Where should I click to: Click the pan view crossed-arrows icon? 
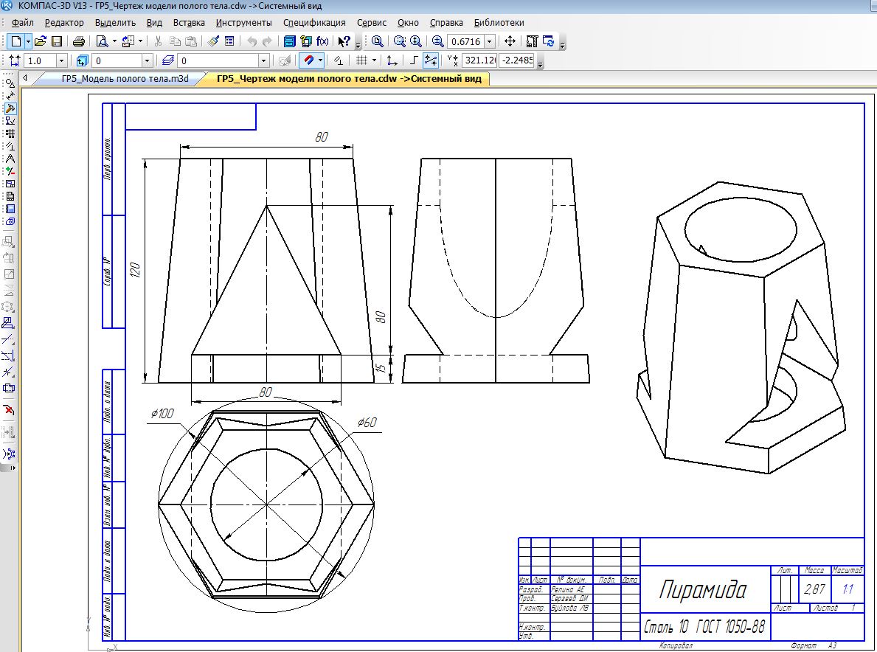point(510,41)
